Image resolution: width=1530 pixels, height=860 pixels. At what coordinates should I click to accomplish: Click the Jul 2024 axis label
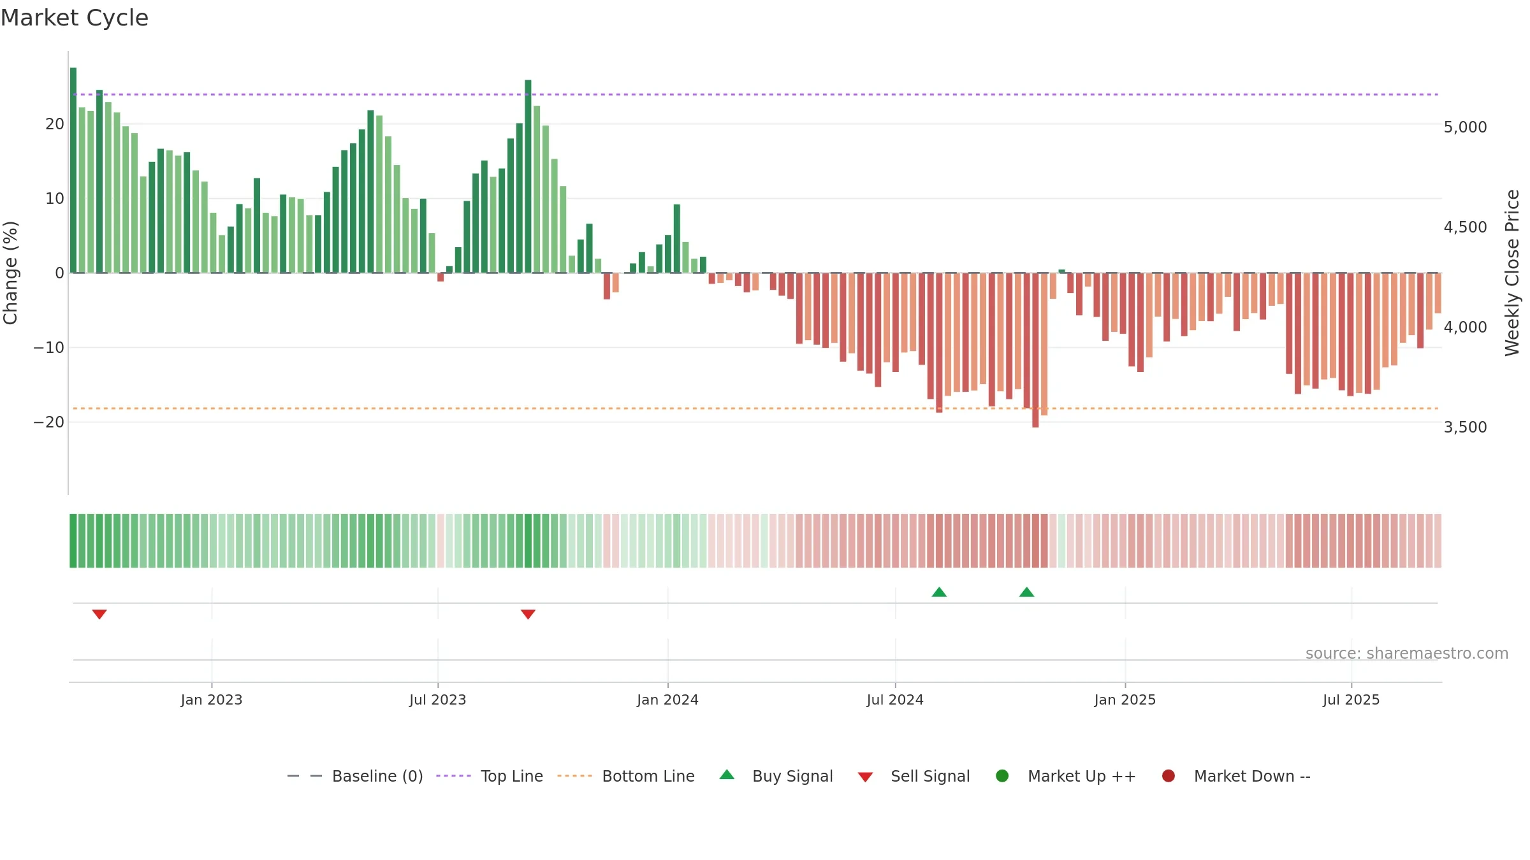[x=895, y=699]
